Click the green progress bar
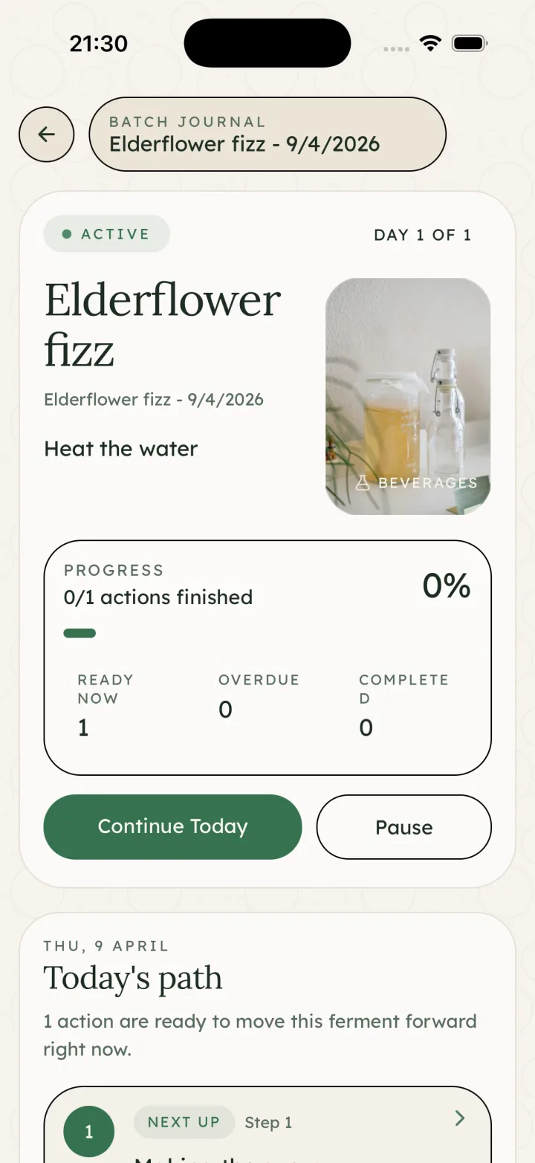Image resolution: width=535 pixels, height=1163 pixels. pos(80,633)
